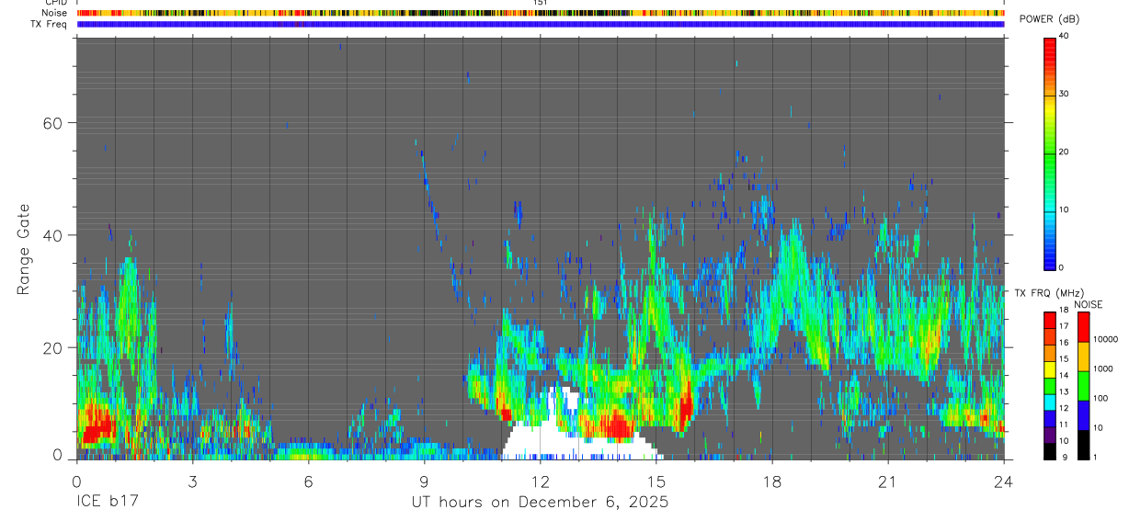The height and width of the screenshot is (521, 1129).
Task: Click the '1000' label on NOISE scale
Action: coord(1103,368)
